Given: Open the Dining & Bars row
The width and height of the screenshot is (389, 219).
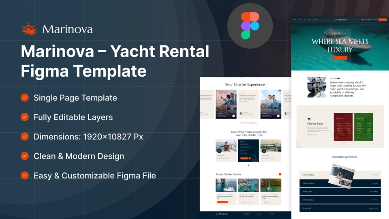Looking at the screenshot, I should (340, 191).
